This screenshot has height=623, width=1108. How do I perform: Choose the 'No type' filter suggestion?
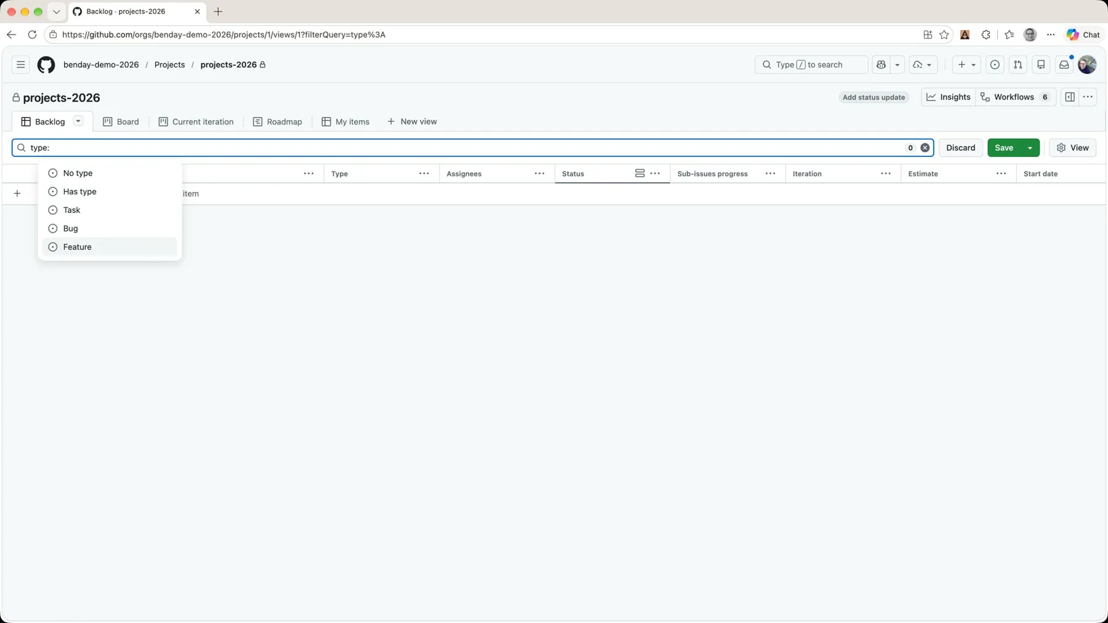pyautogui.click(x=110, y=173)
